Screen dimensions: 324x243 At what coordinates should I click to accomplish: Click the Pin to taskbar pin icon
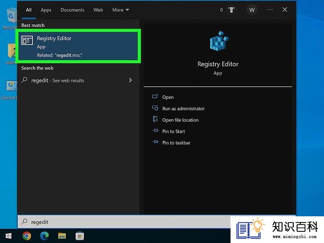(155, 142)
